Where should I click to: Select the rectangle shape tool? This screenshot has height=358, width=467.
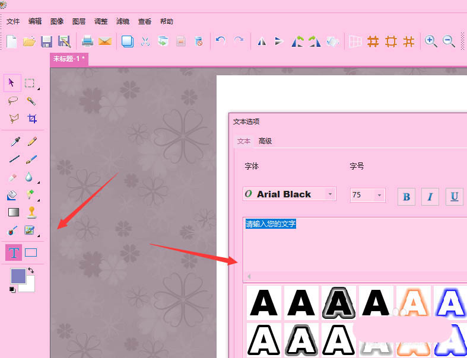click(x=31, y=252)
